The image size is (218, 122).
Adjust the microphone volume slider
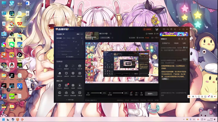click(x=96, y=93)
